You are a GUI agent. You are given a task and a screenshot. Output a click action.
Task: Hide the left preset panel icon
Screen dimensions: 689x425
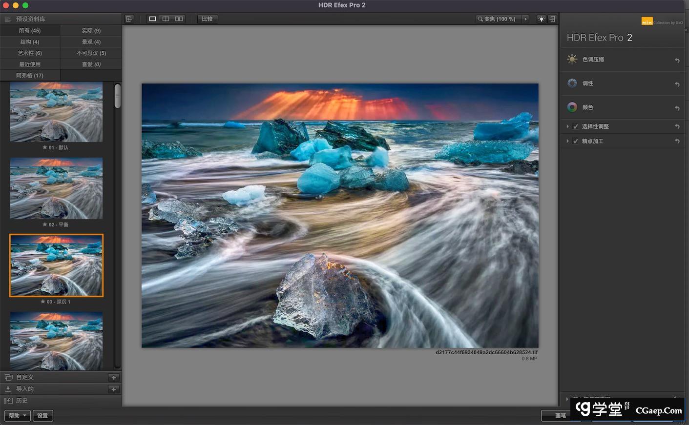pyautogui.click(x=129, y=19)
